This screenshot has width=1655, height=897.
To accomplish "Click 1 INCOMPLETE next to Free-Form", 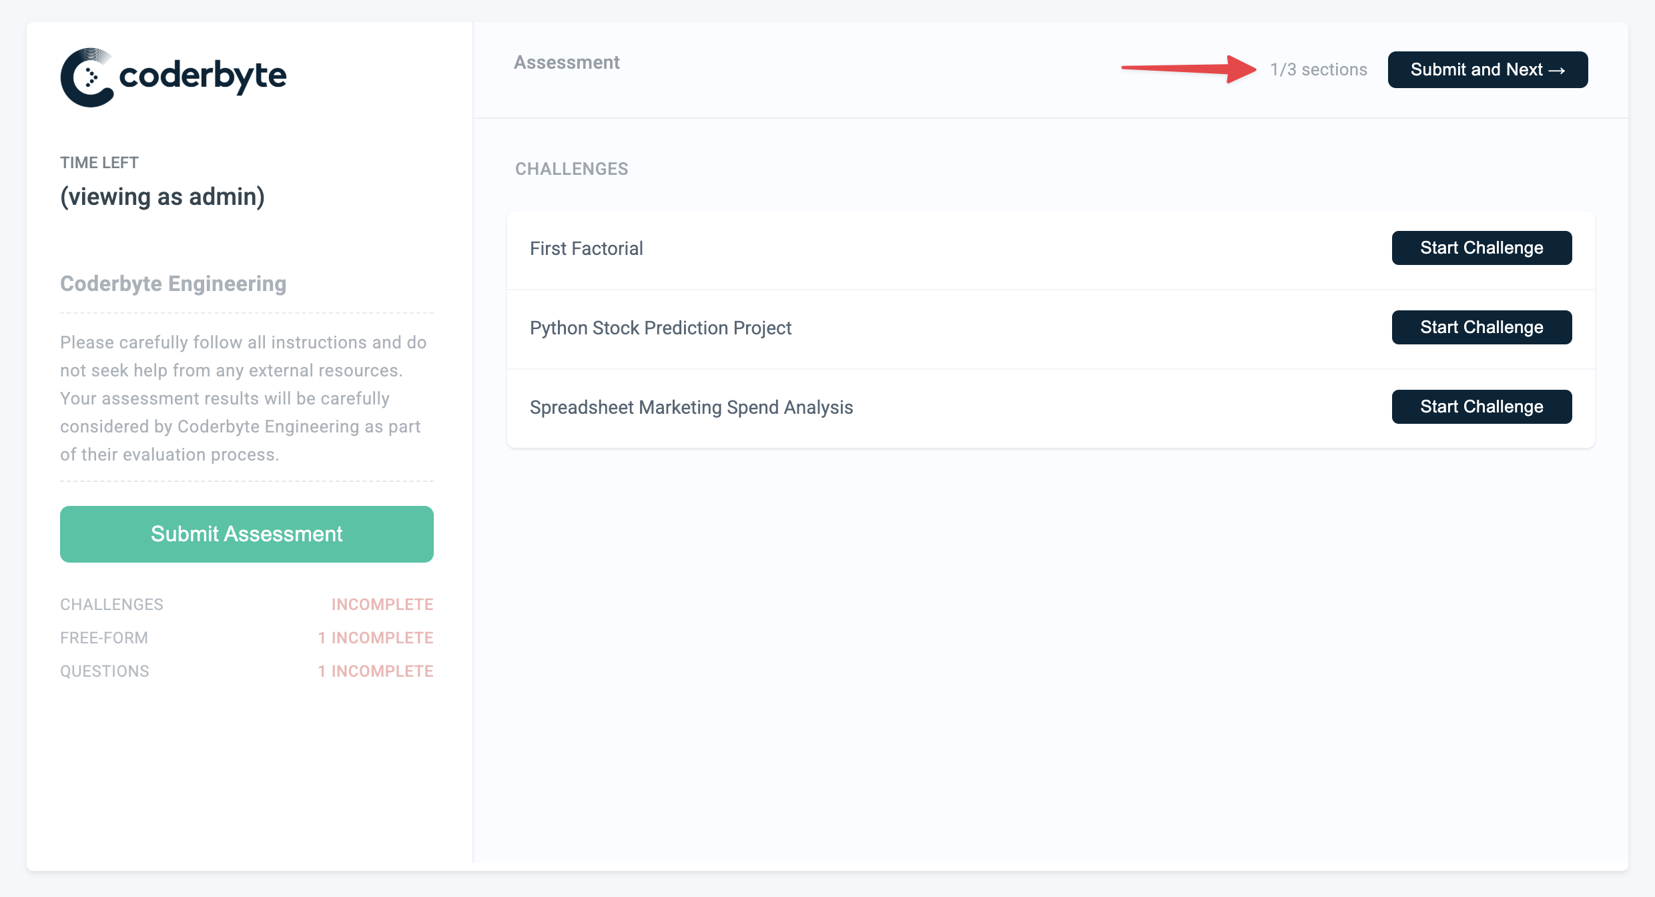I will (x=376, y=638).
